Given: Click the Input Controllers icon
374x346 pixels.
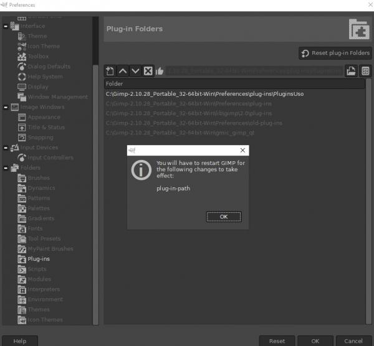Looking at the screenshot, I should 22,157.
